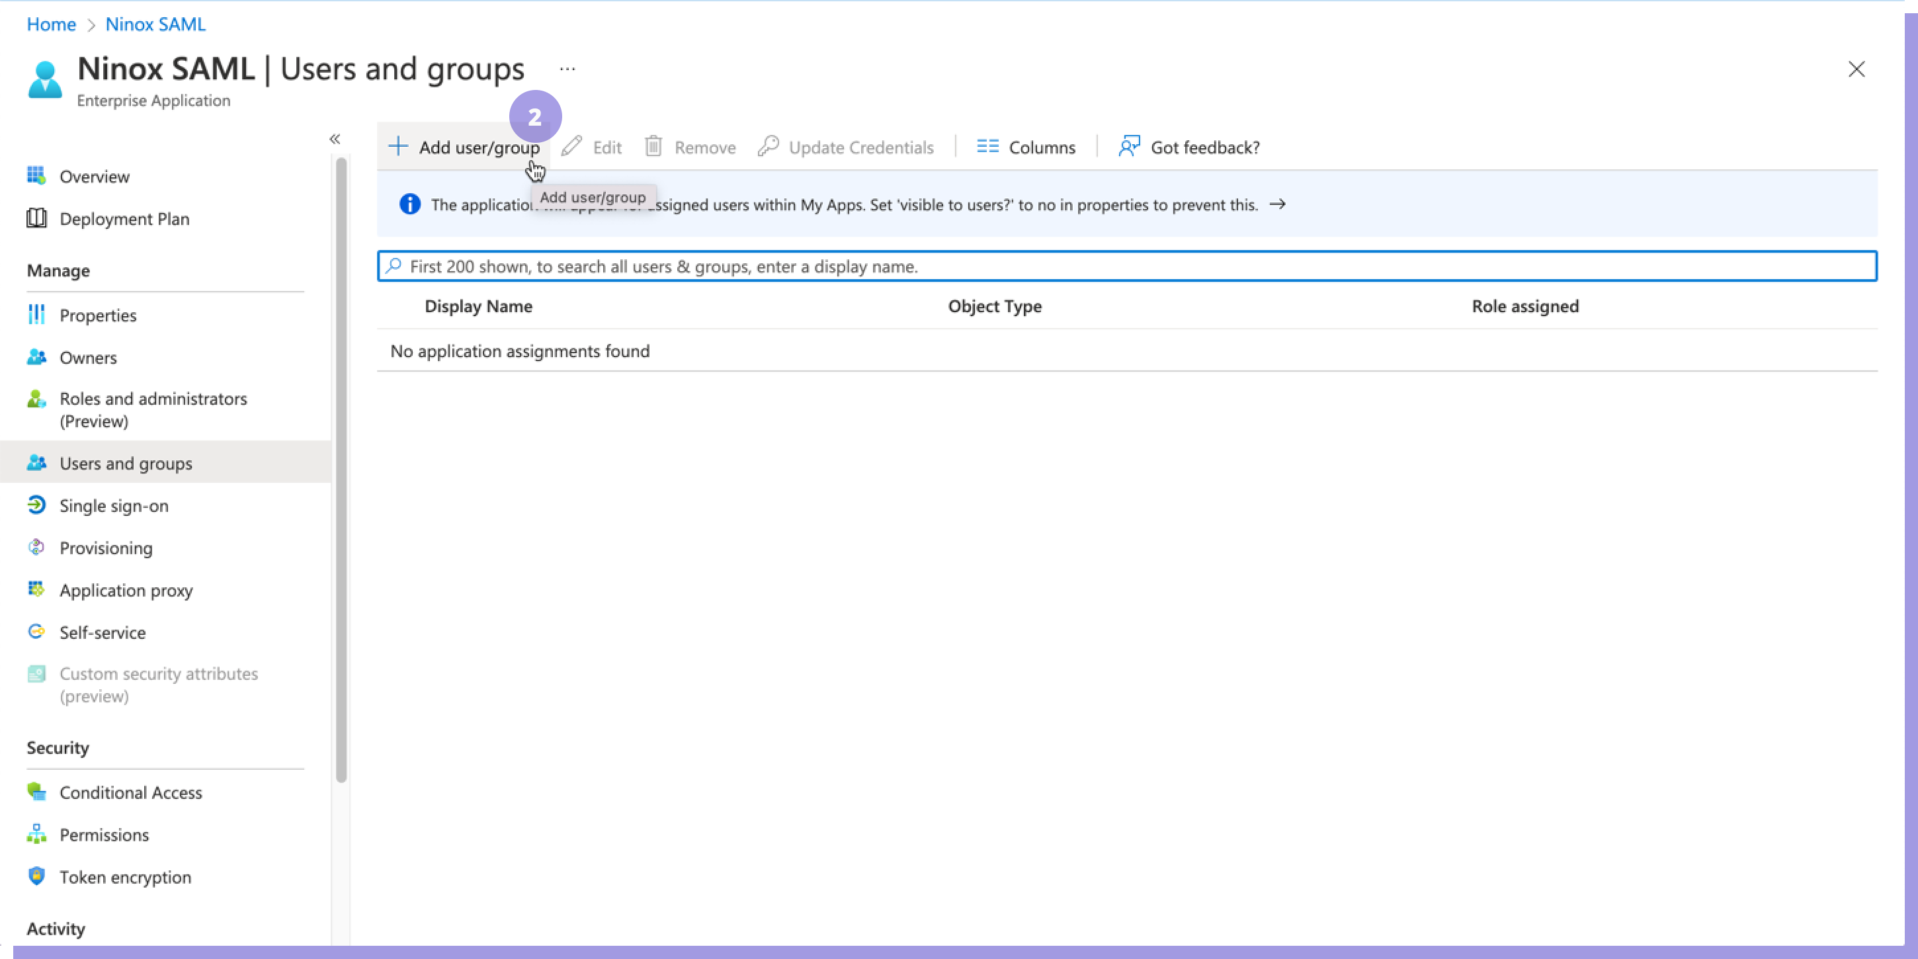Sort by Display Name column header
Image resolution: width=1918 pixels, height=959 pixels.
[x=478, y=306]
